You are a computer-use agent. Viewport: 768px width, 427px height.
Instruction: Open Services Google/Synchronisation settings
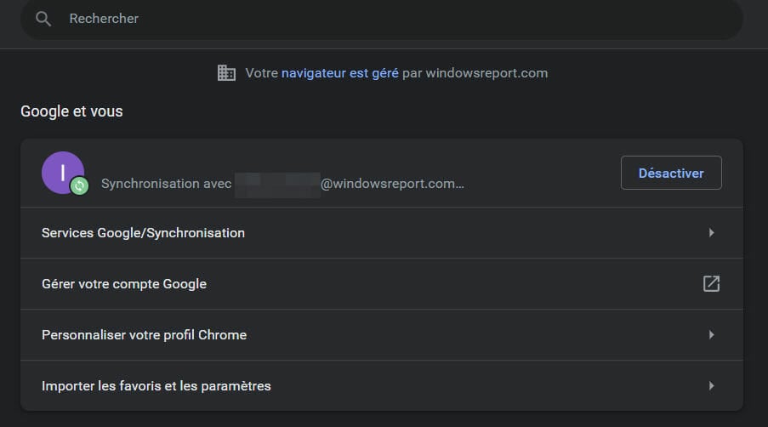point(382,233)
